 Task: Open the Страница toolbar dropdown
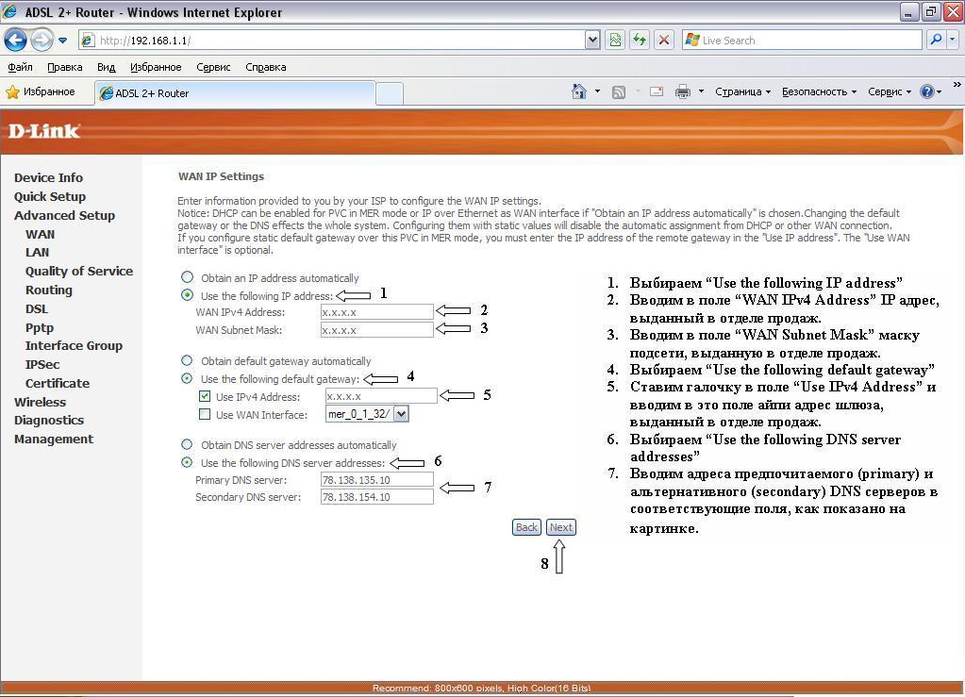point(742,91)
